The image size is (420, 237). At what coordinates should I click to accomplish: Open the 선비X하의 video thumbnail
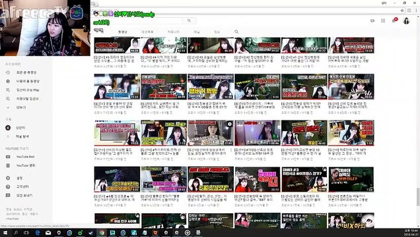click(x=351, y=221)
